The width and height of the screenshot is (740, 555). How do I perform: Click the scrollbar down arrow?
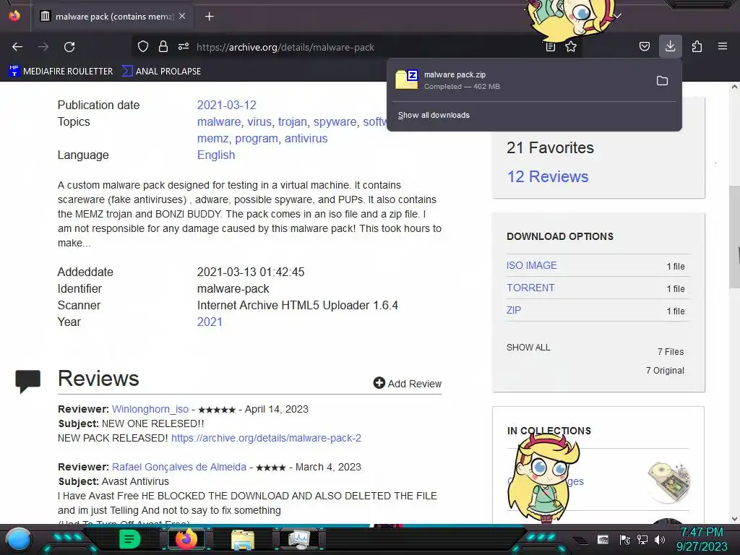(734, 519)
